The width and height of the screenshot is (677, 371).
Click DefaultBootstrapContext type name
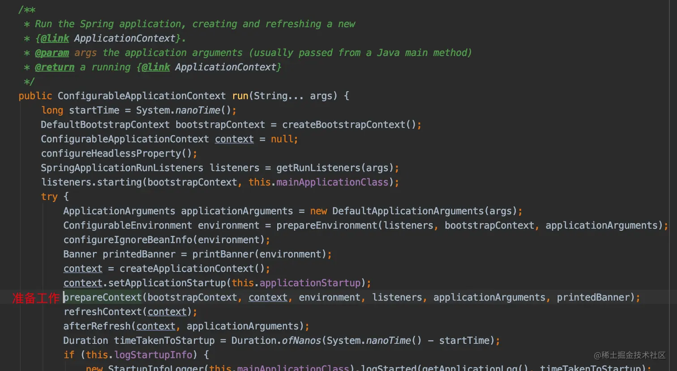pos(105,124)
